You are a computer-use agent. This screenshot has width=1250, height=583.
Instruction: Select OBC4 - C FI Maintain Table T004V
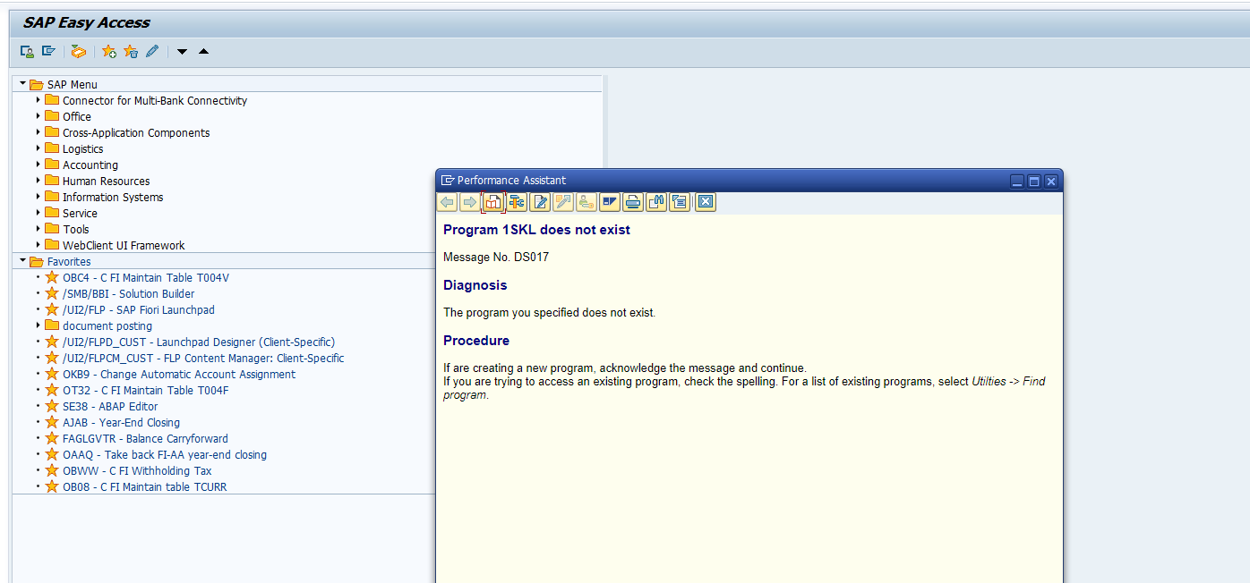coord(146,278)
